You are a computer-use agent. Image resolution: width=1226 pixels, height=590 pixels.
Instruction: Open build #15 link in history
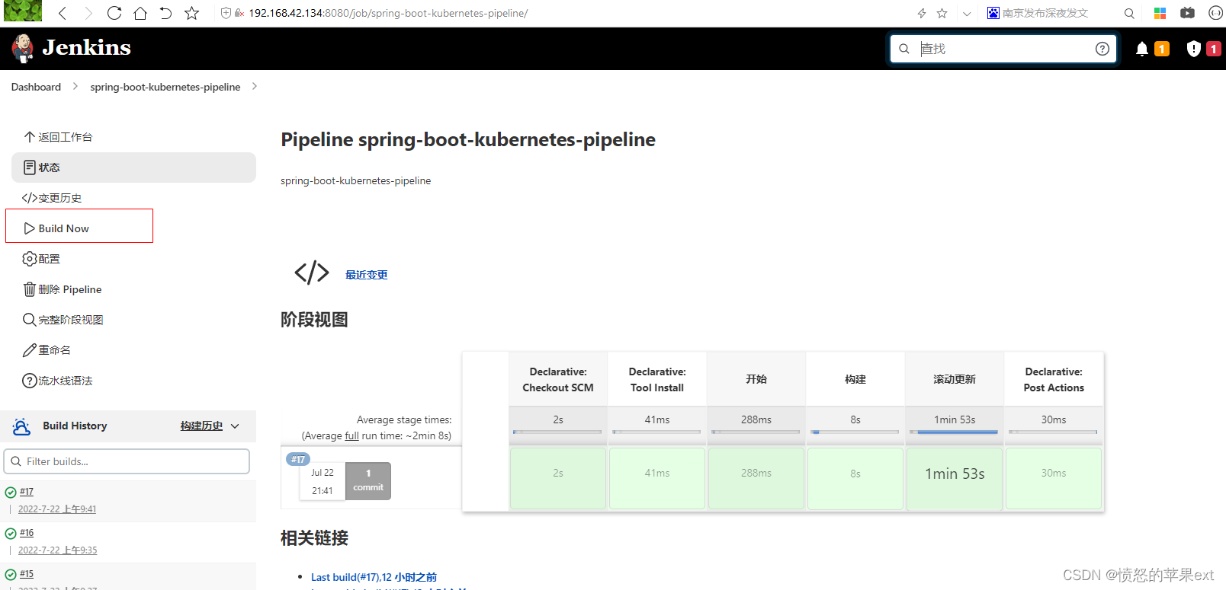point(27,574)
